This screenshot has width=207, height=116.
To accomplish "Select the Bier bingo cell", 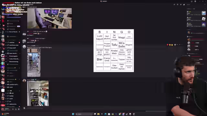I will pyautogui.click(x=100, y=59).
